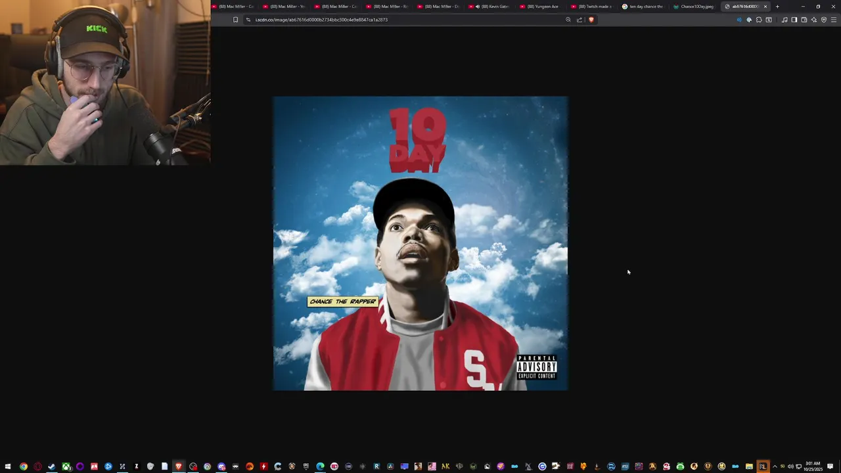The width and height of the screenshot is (841, 473).
Task: Open Steam from the taskbar
Action: (52, 466)
